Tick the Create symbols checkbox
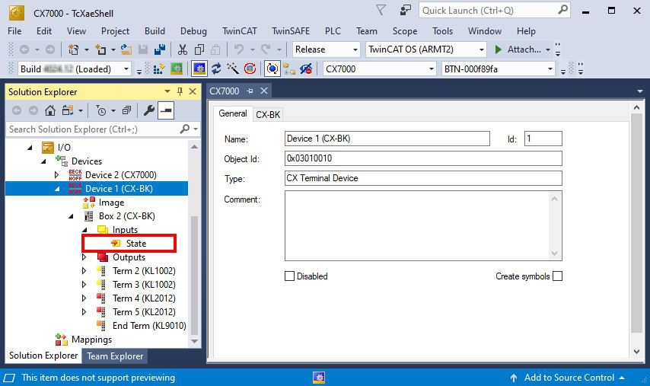Screen dimensions: 650x386 point(558,276)
